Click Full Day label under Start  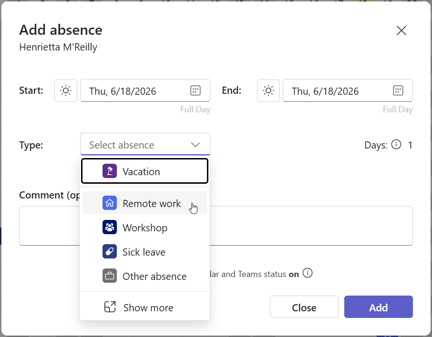(195, 109)
